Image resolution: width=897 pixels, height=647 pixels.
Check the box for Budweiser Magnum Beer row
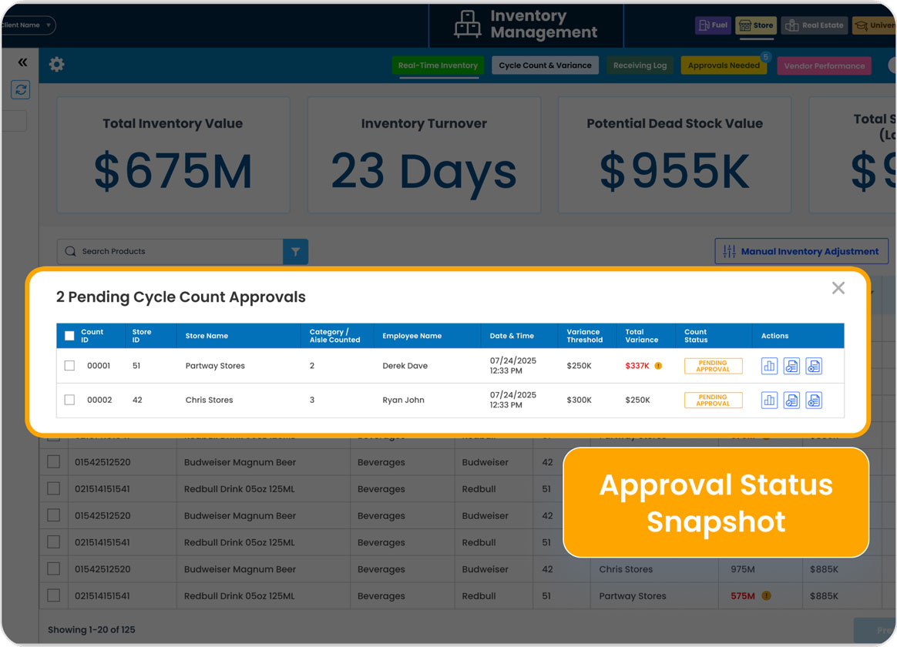tap(53, 461)
